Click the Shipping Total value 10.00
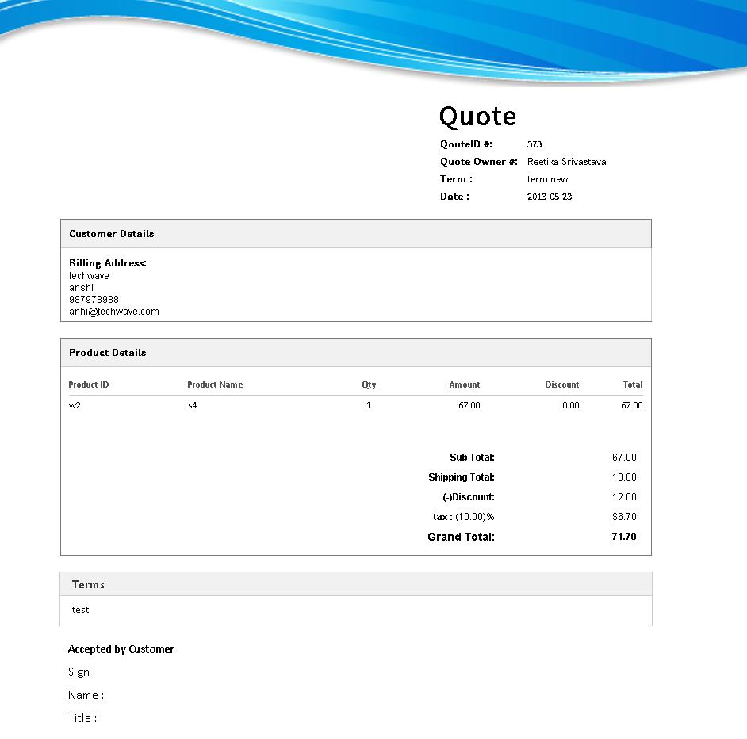Viewport: 747px width, 739px height. (624, 477)
